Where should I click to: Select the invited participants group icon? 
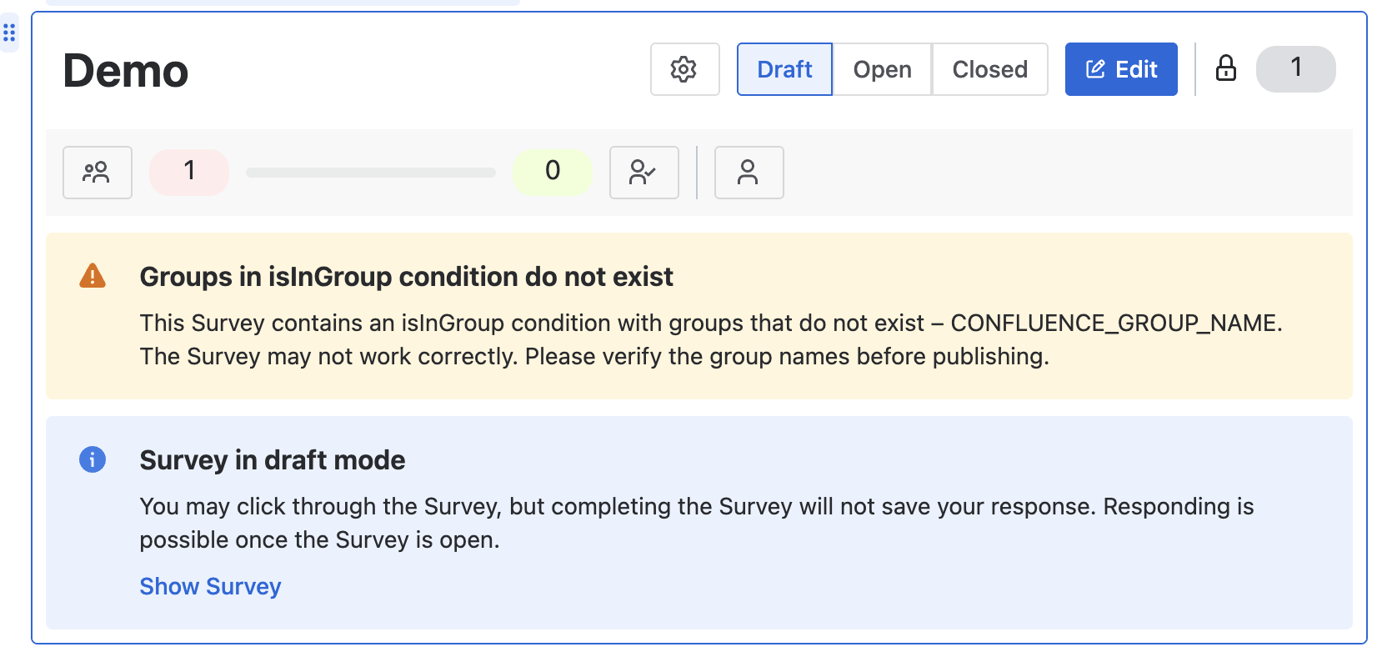[97, 173]
